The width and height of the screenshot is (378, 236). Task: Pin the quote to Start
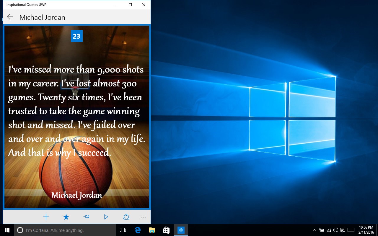86,217
